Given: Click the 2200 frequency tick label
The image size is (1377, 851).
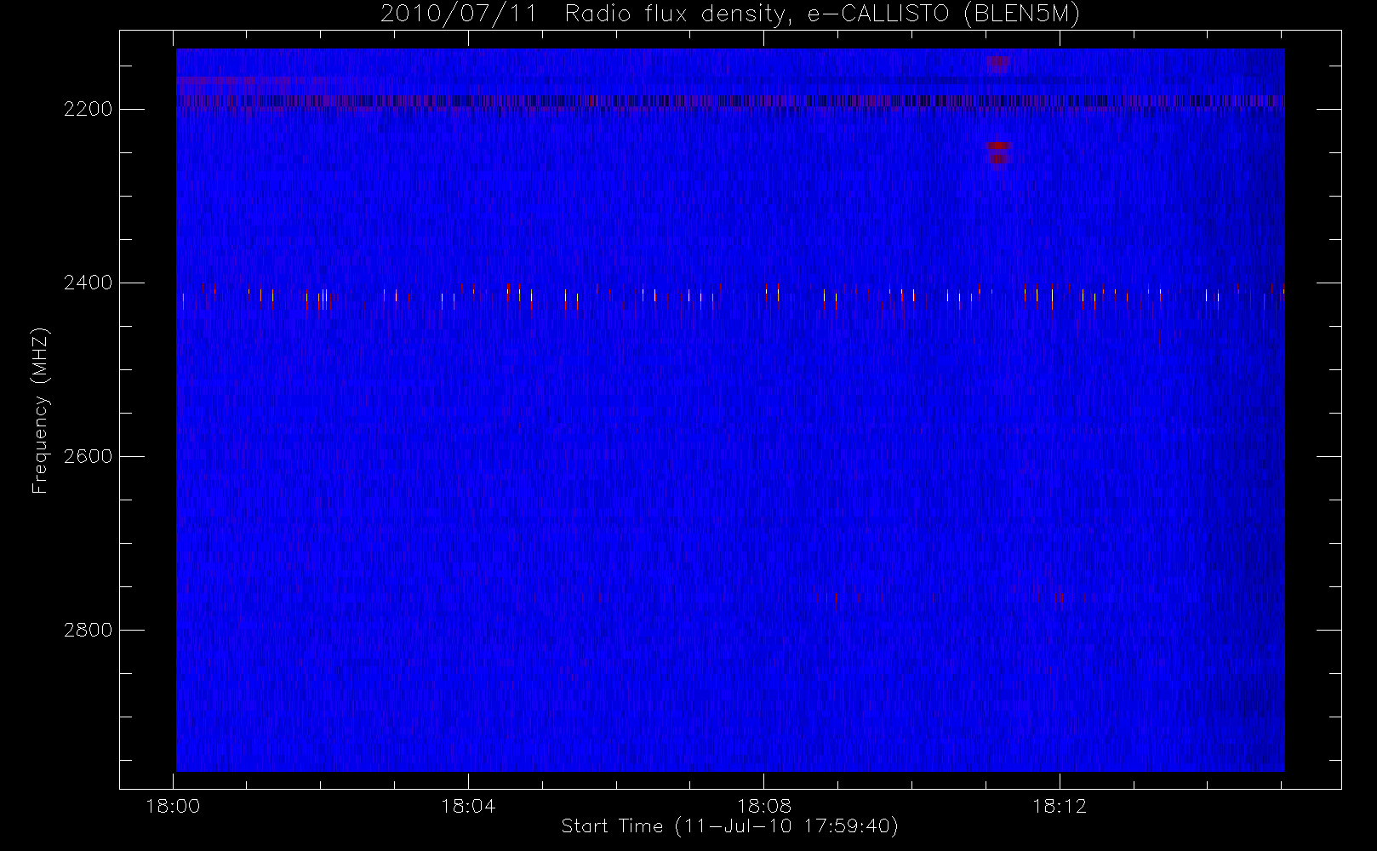Looking at the screenshot, I should coord(89,109).
